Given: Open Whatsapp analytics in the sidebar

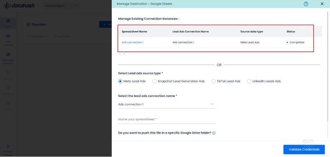Looking at the screenshot, I should 8,58.
